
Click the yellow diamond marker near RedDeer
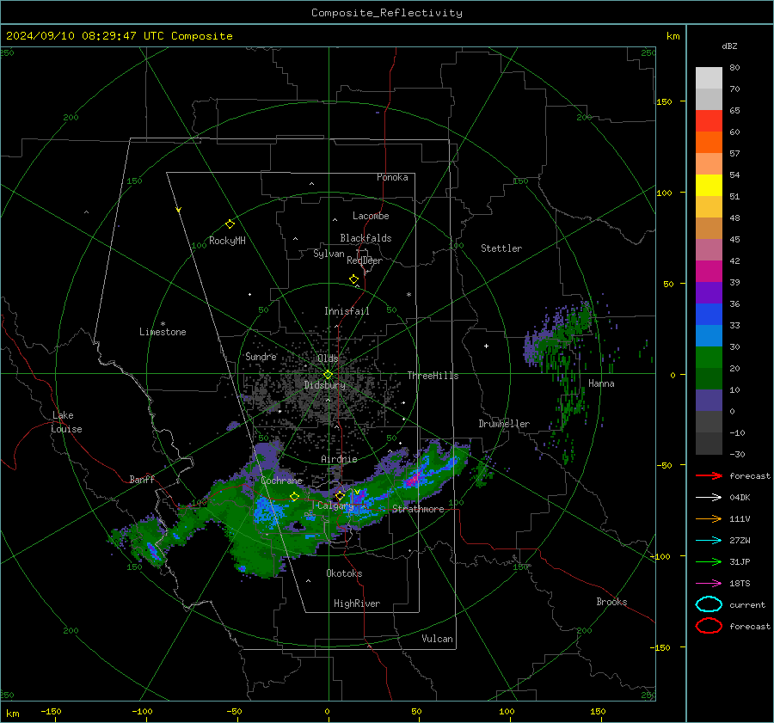[353, 279]
